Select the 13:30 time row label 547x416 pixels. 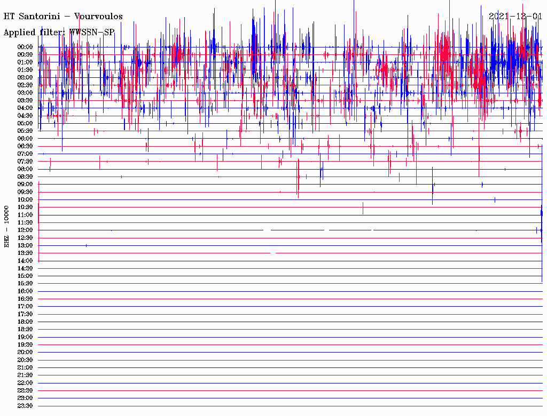tap(26, 253)
